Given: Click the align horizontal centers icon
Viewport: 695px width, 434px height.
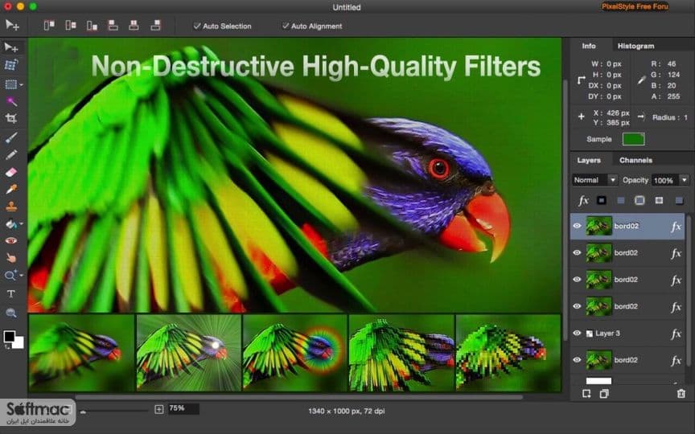Looking at the screenshot, I should [134, 26].
